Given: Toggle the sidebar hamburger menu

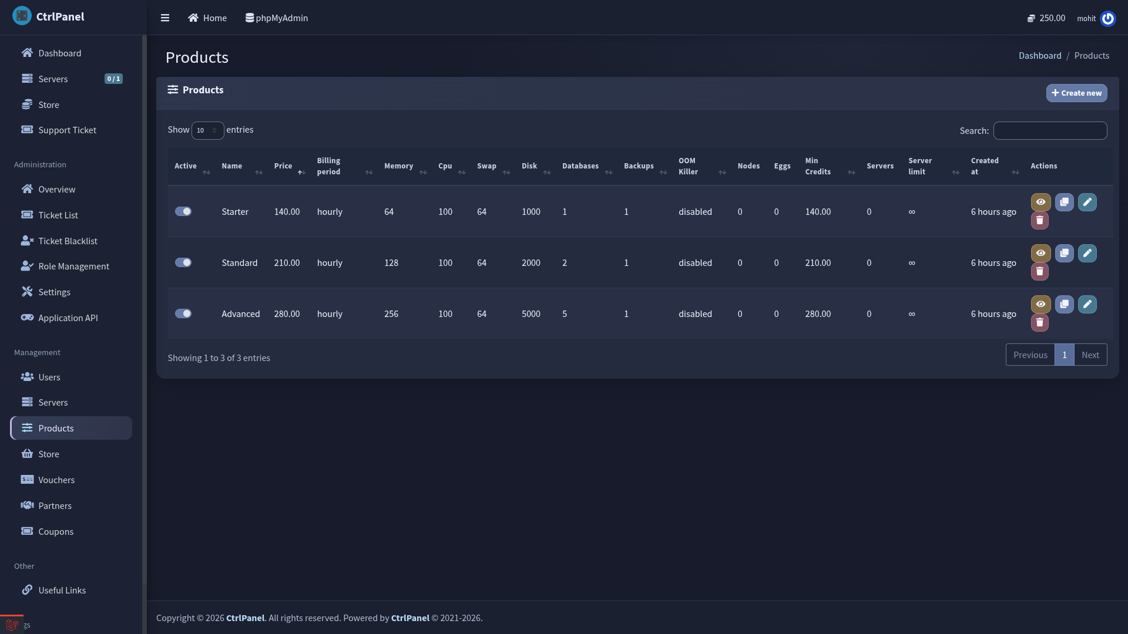Looking at the screenshot, I should click(x=165, y=18).
